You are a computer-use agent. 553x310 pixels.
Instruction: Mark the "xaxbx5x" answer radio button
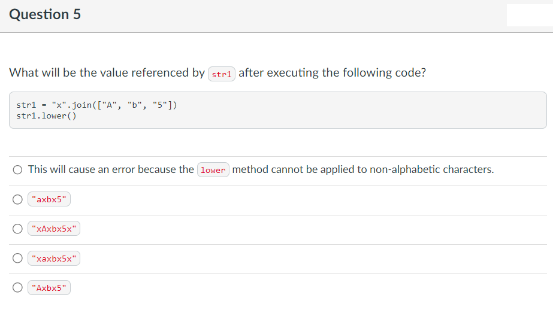pos(17,258)
